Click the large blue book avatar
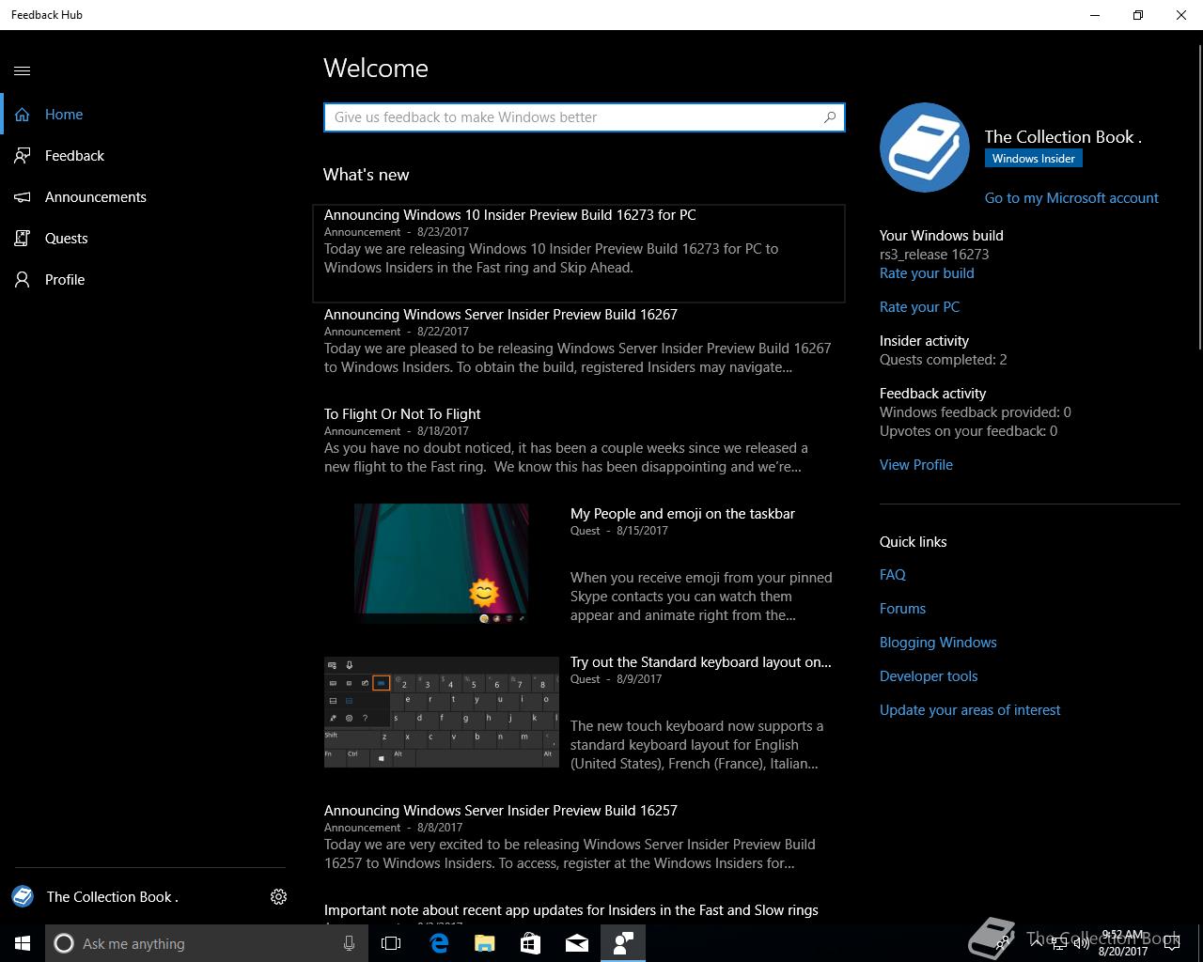 pyautogui.click(x=925, y=147)
